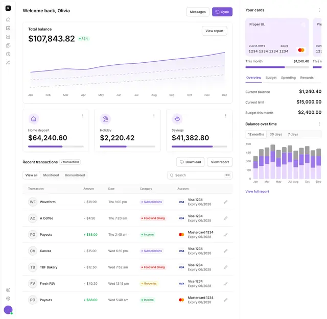
Task: Click the Holiday umbrella icon
Action: click(x=105, y=119)
